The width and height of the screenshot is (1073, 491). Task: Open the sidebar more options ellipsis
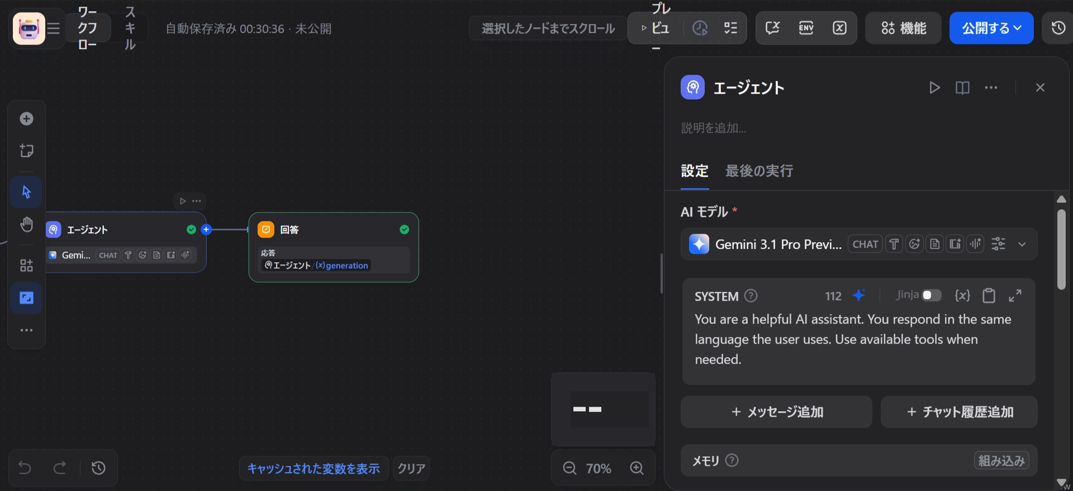[x=26, y=330]
